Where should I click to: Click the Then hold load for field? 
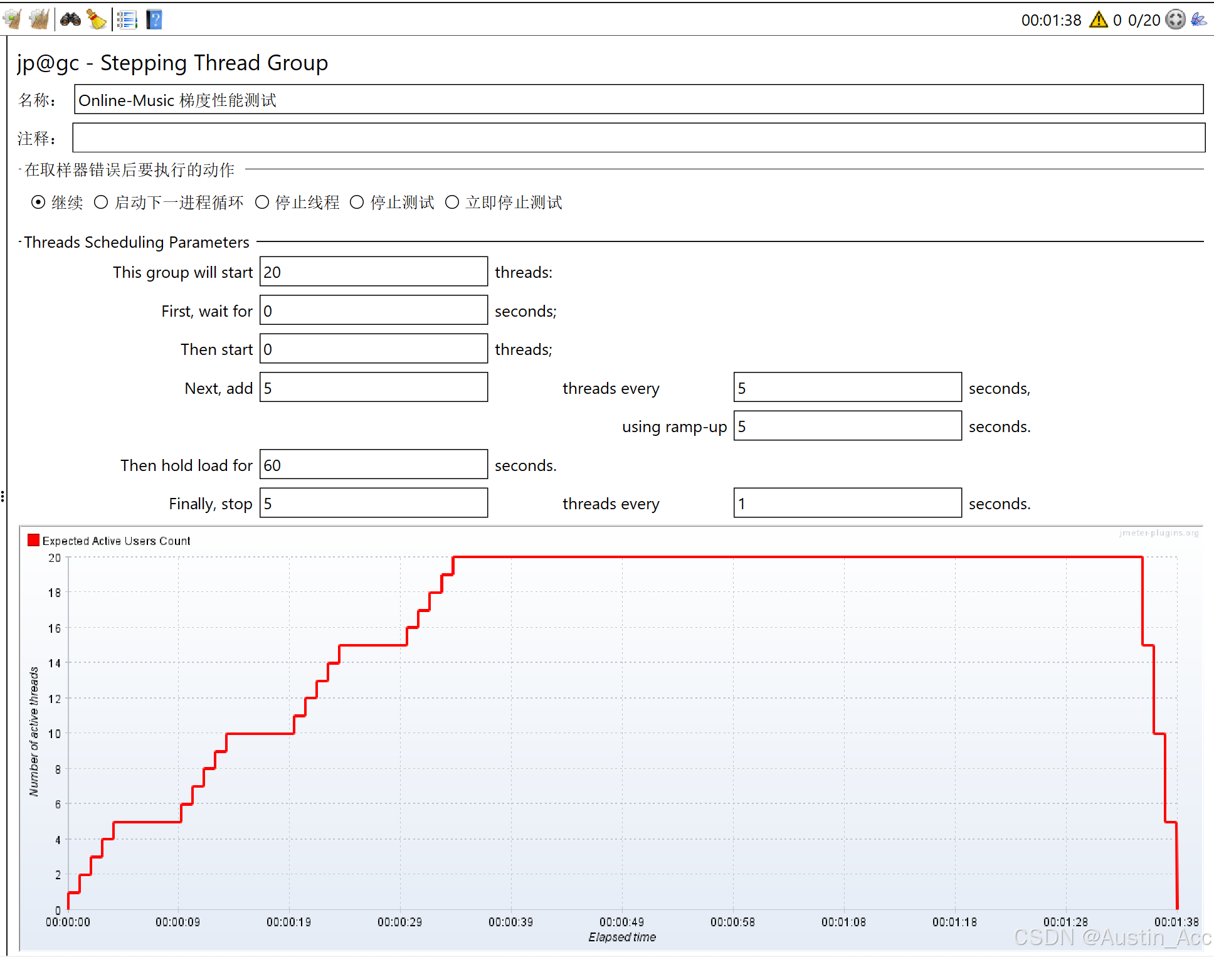pyautogui.click(x=374, y=465)
